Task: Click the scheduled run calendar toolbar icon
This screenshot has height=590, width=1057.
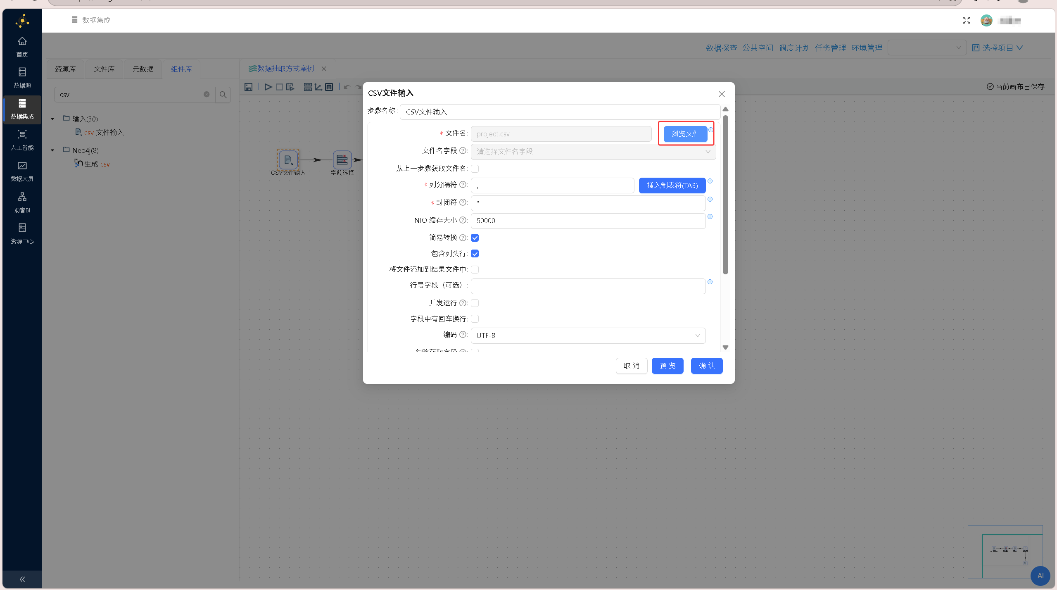Action: click(x=290, y=87)
